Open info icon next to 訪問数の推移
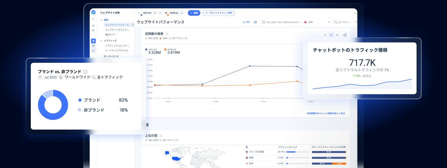This screenshot has height=168, width=447. pos(167,34)
